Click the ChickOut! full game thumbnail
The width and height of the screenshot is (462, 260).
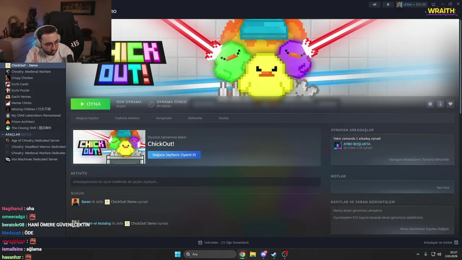coord(109,147)
